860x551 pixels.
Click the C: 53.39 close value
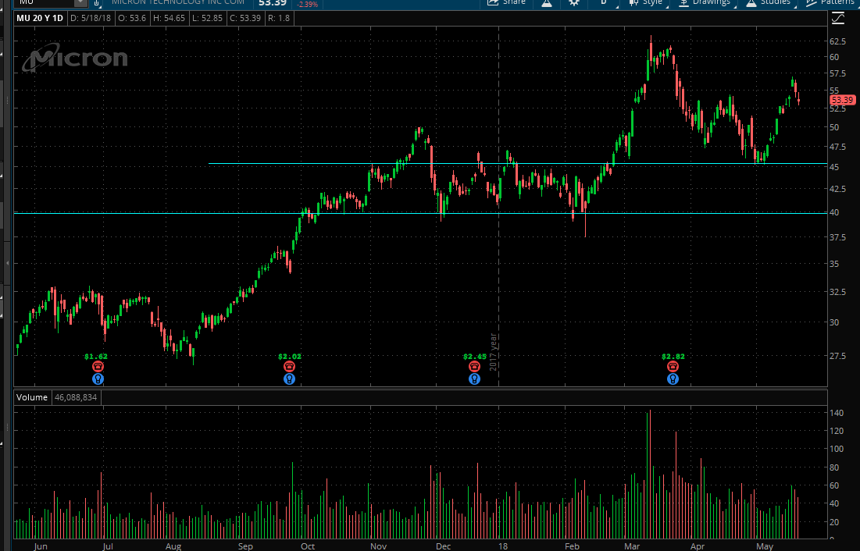[245, 18]
